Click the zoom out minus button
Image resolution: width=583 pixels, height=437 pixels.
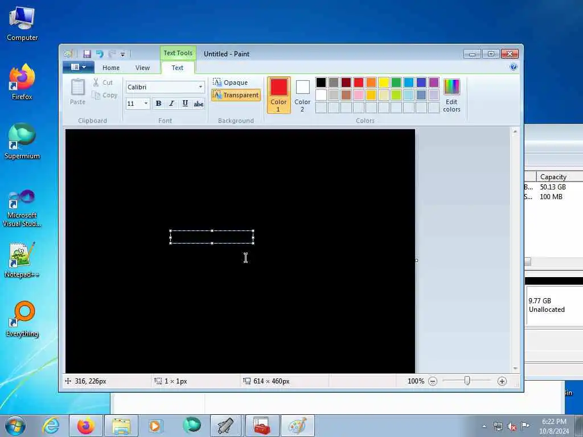(x=433, y=381)
